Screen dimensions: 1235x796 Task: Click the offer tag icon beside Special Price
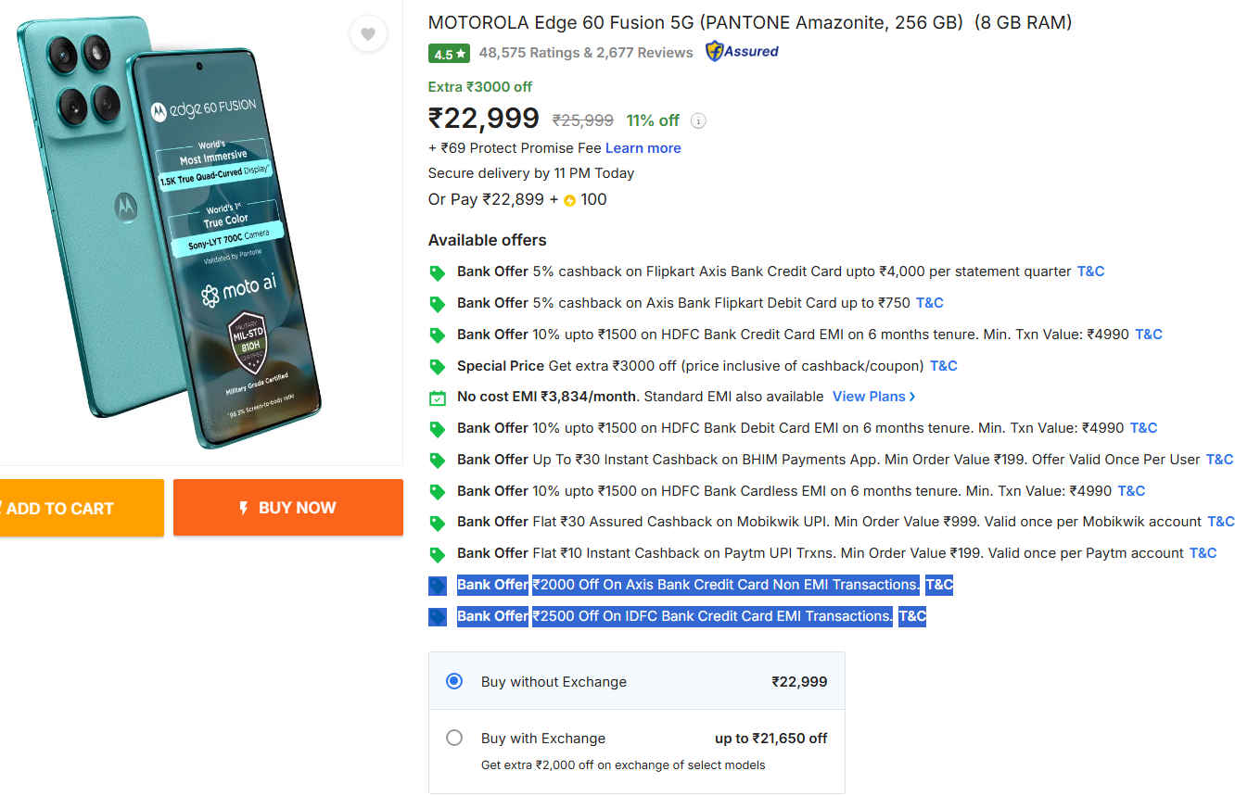438,366
